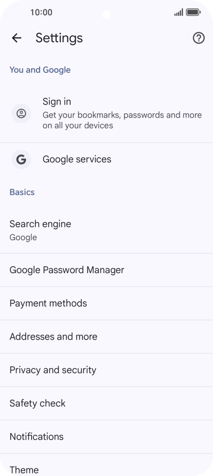
Task: Click the Google G logo icon
Action: (x=21, y=159)
